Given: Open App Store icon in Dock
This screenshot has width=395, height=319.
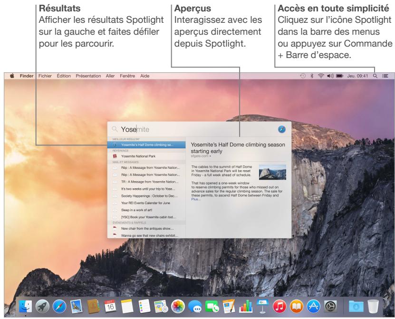Looking at the screenshot, I should [x=313, y=306].
